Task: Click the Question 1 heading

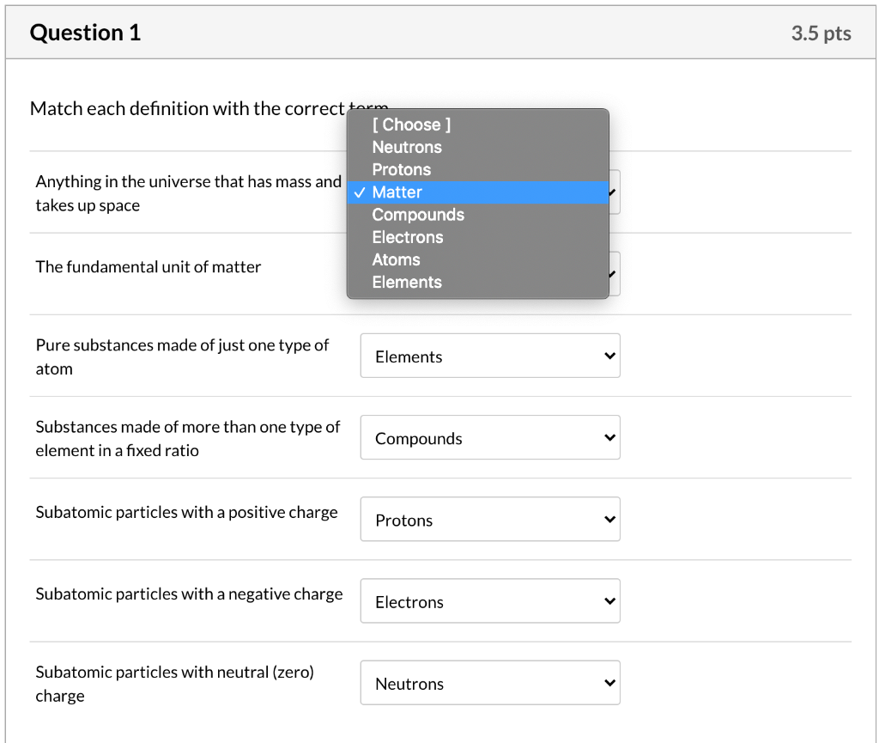Action: point(85,33)
